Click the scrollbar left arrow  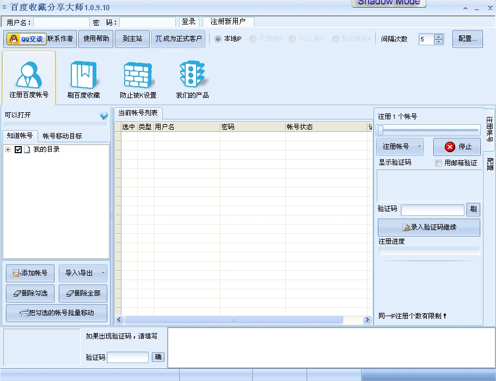[119, 319]
